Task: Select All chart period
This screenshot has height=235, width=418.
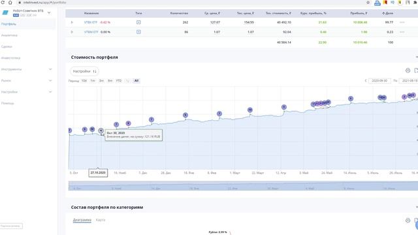Action: pyautogui.click(x=137, y=81)
